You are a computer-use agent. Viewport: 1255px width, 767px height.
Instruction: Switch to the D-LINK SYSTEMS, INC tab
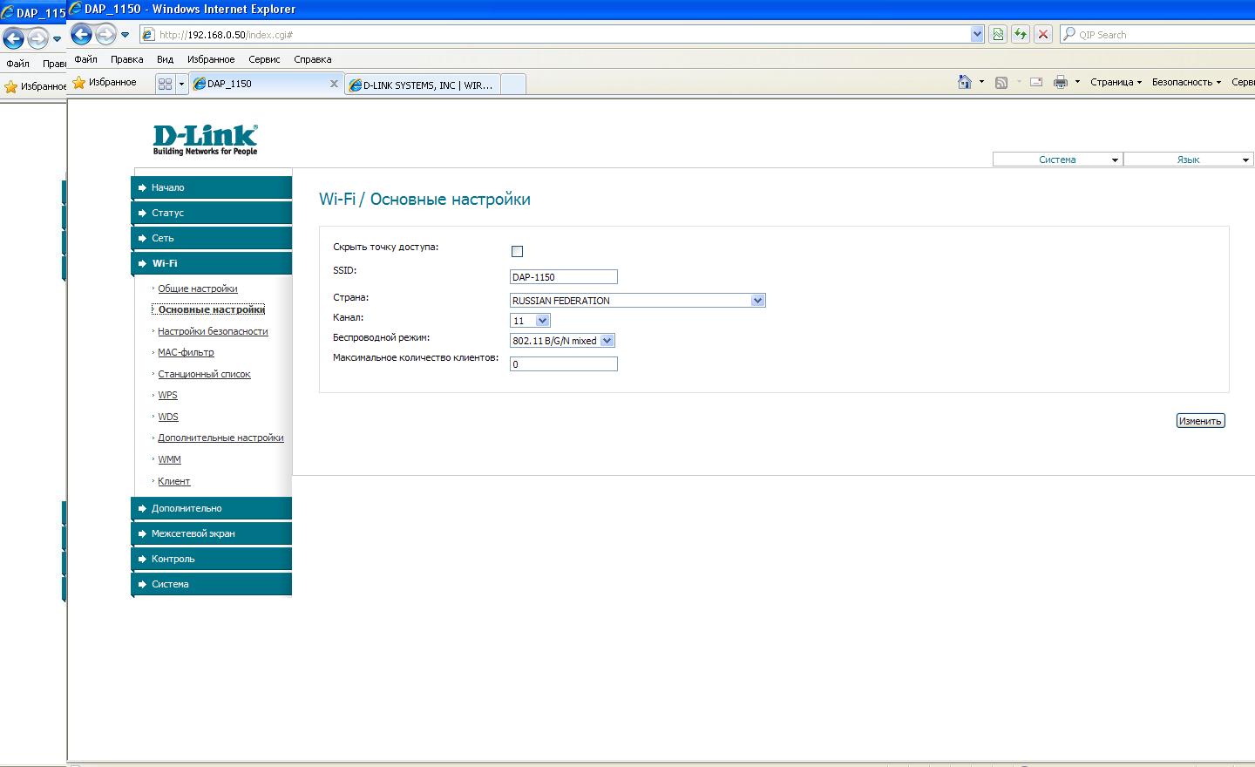pyautogui.click(x=424, y=85)
